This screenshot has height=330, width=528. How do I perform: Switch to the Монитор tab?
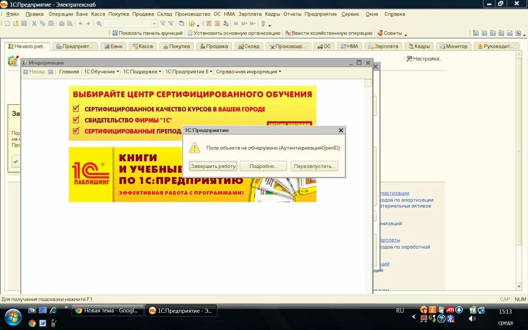pos(454,46)
